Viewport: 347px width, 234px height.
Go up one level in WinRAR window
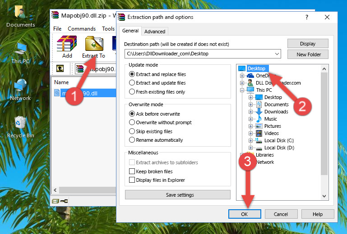tap(60, 68)
